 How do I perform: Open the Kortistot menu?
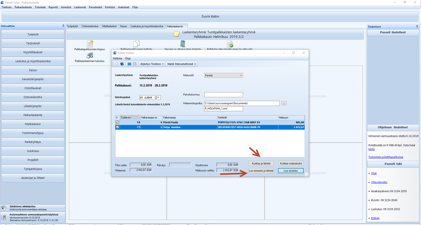pos(110,7)
